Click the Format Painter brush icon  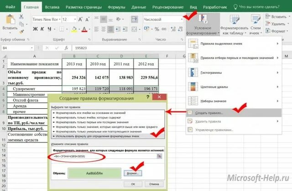pos(21,31)
